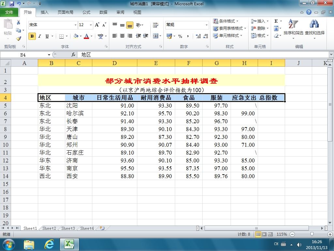Image resolution: width=334 pixels, height=251 pixels.
Task: Switch to Page Layout view in status bar
Action: 264,234
